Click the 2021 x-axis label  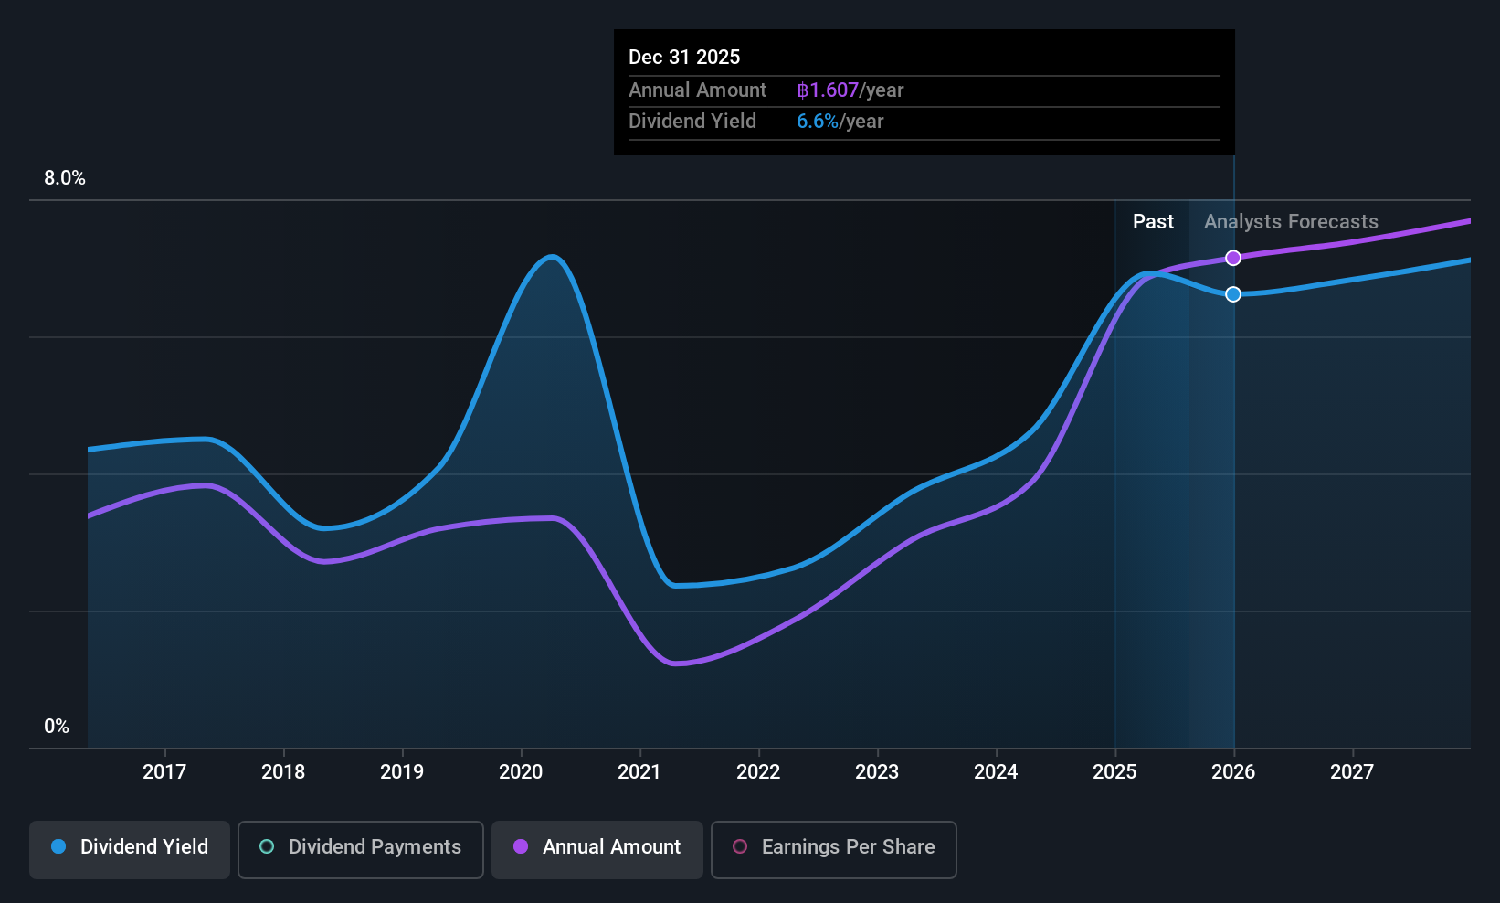(x=639, y=771)
